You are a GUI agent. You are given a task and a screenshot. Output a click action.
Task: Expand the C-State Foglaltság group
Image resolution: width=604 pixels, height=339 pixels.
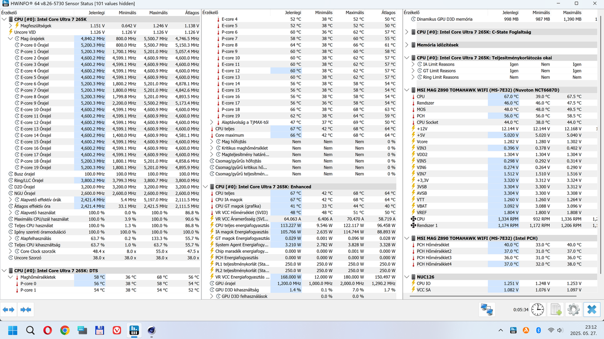tap(407, 32)
